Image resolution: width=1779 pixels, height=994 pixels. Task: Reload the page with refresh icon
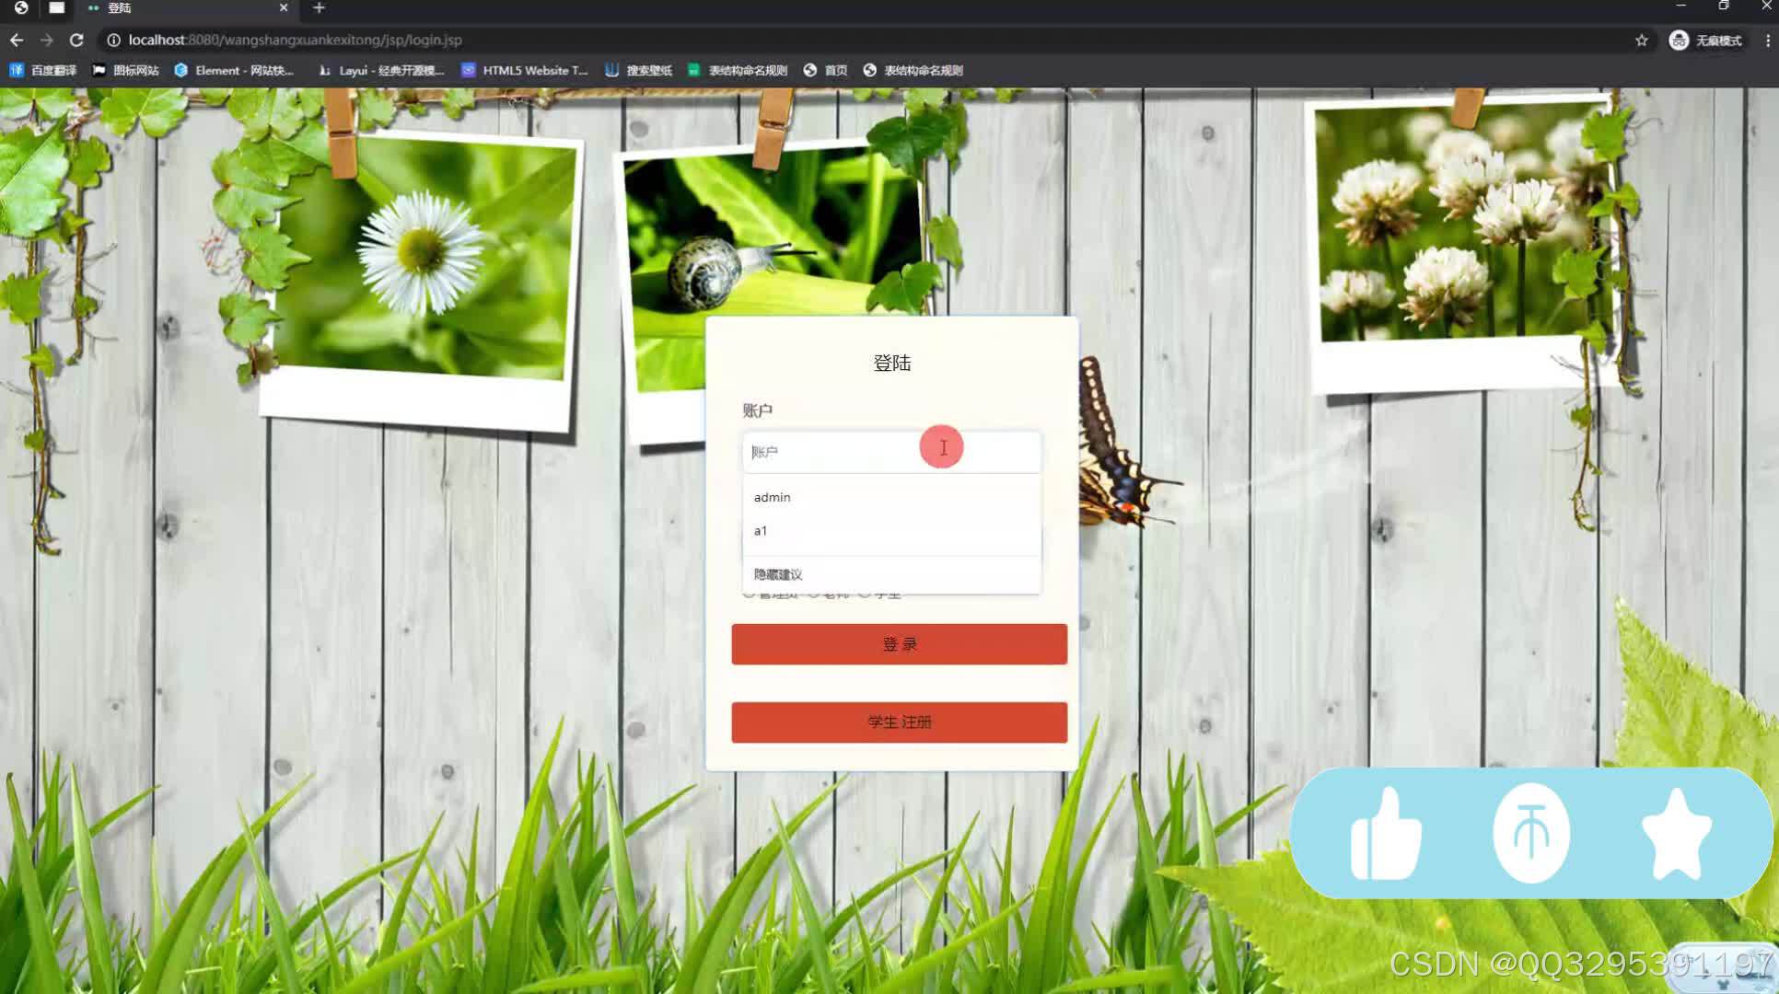coord(76,40)
